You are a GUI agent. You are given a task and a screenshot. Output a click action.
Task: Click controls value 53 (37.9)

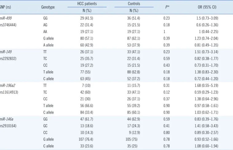click(x=134, y=45)
